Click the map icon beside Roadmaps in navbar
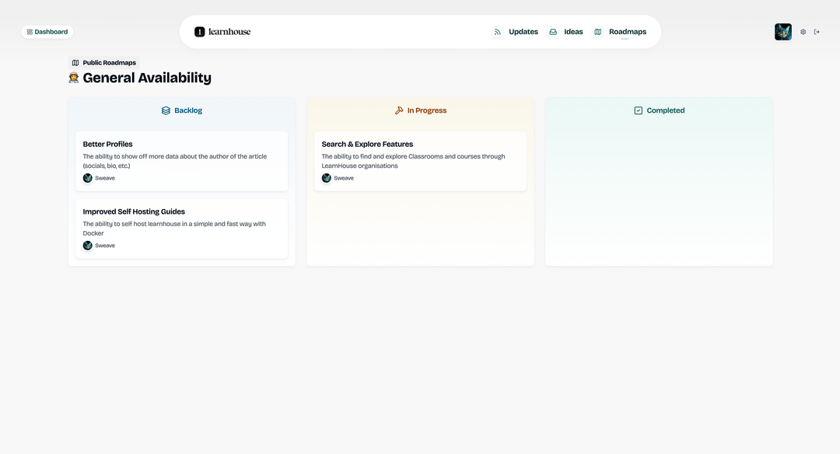Screen dimensions: 840x454 click(598, 32)
